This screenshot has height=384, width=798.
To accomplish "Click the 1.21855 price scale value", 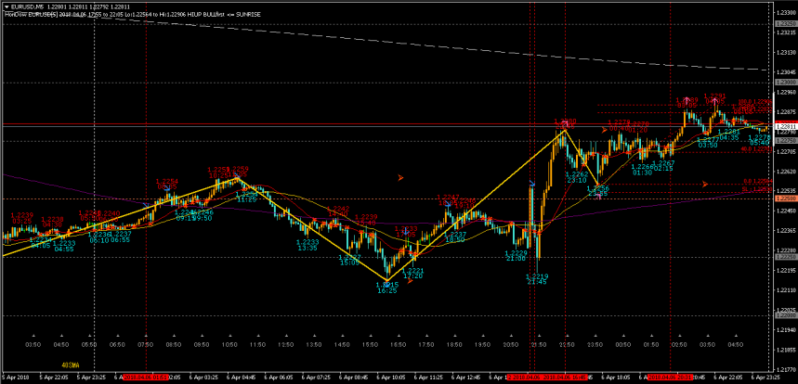I will [x=786, y=351].
